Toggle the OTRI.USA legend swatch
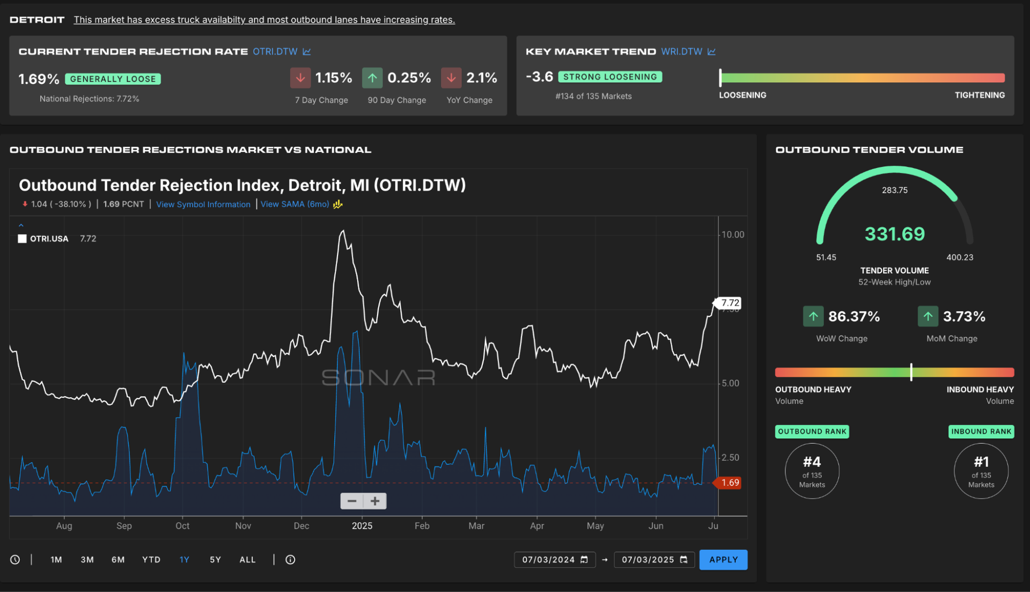 [22, 239]
